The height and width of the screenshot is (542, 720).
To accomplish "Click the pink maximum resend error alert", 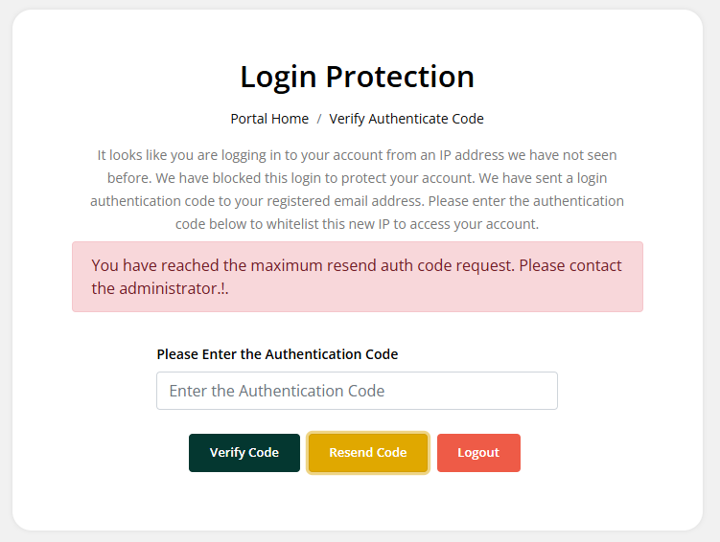I will pyautogui.click(x=357, y=277).
